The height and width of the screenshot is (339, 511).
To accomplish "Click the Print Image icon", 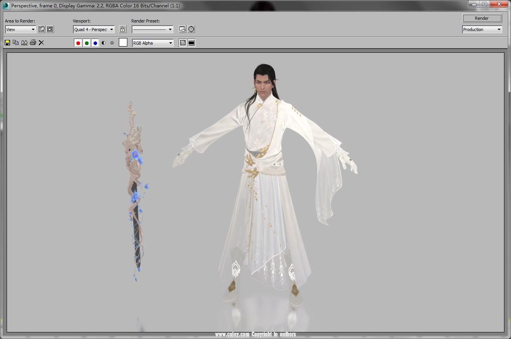I will [33, 43].
